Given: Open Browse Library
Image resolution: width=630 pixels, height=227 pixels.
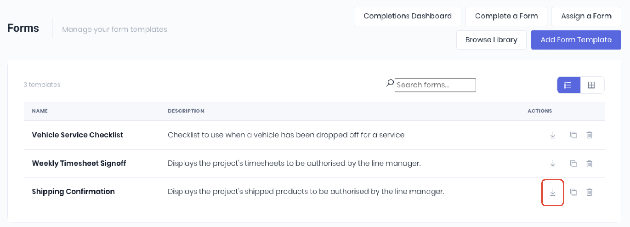Looking at the screenshot, I should pyautogui.click(x=491, y=40).
